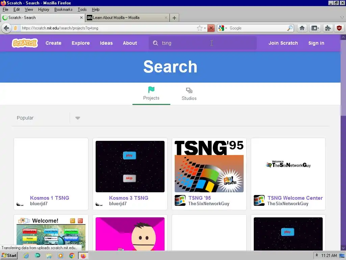The width and height of the screenshot is (346, 260).
Task: Close the Scratch - Search tab
Action: point(81,18)
